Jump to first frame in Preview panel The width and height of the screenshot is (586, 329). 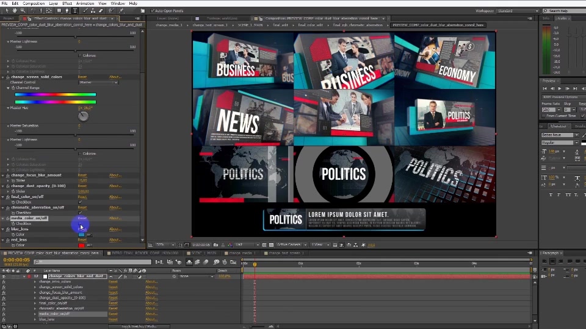pyautogui.click(x=544, y=88)
